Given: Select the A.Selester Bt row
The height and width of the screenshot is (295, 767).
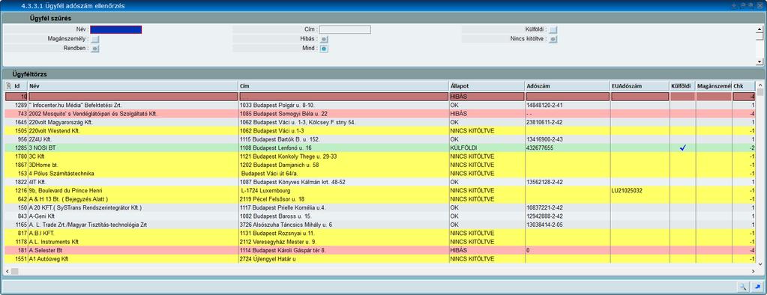Looking at the screenshot, I should (x=380, y=250).
